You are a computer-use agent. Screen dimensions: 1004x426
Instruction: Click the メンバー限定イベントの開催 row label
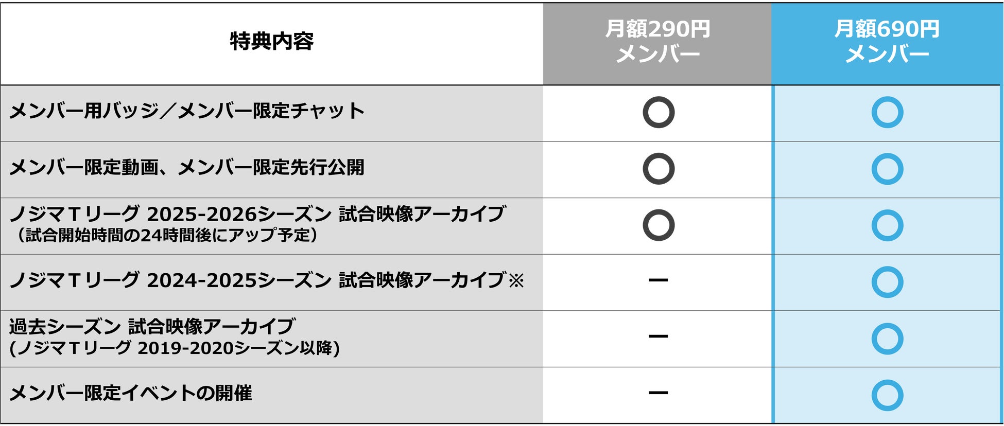131,394
